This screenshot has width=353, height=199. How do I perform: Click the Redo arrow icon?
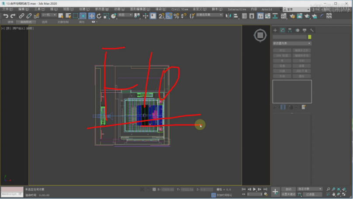tap(13, 16)
